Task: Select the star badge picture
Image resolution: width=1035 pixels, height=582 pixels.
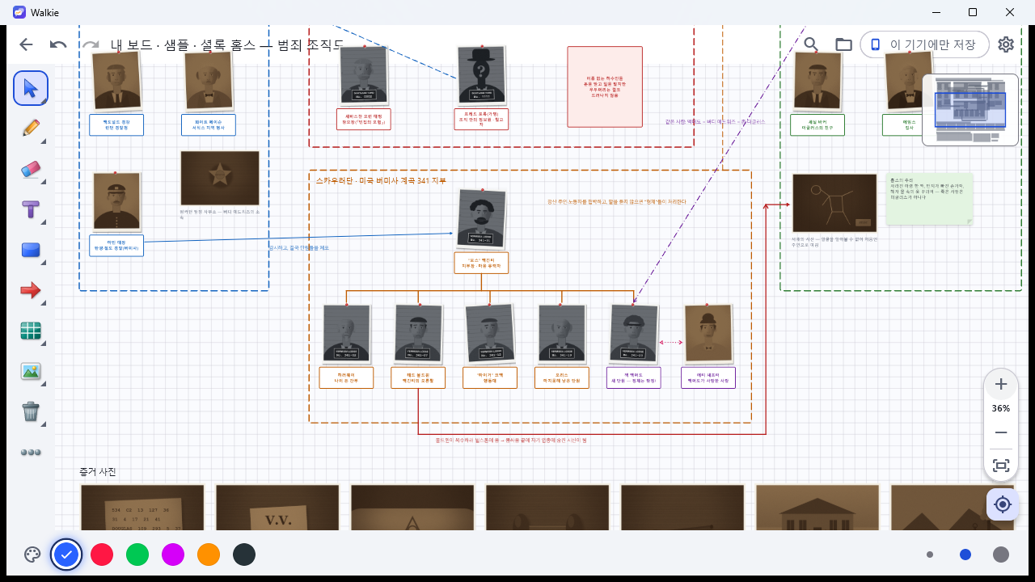Action: tap(220, 179)
